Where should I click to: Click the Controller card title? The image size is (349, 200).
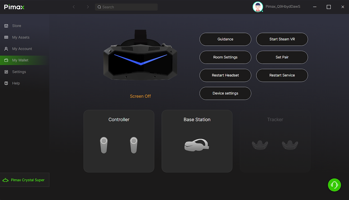point(119,120)
